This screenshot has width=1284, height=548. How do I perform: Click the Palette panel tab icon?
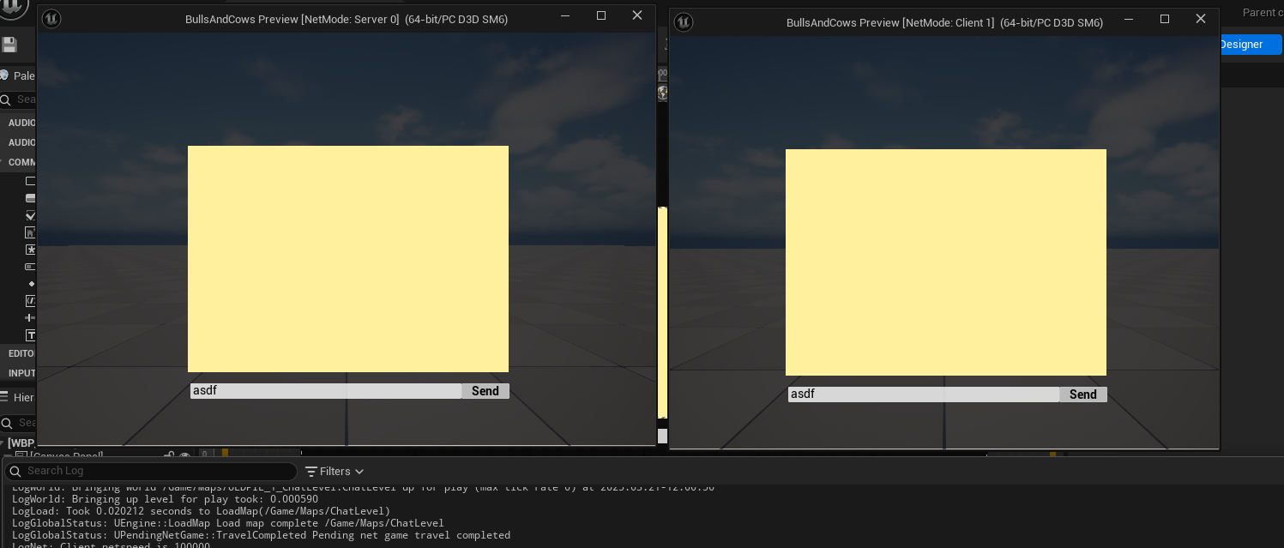[x=4, y=75]
